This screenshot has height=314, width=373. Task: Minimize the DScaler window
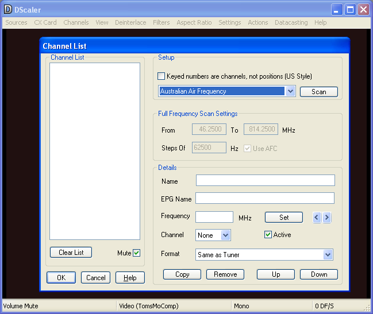[337, 10]
